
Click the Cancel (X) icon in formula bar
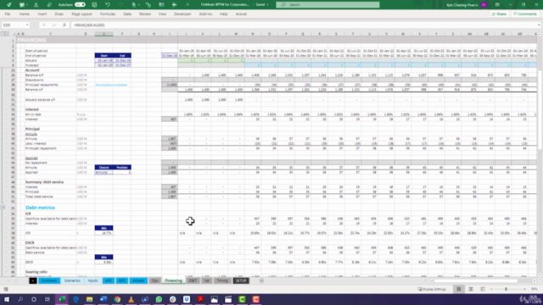pyautogui.click(x=44, y=25)
